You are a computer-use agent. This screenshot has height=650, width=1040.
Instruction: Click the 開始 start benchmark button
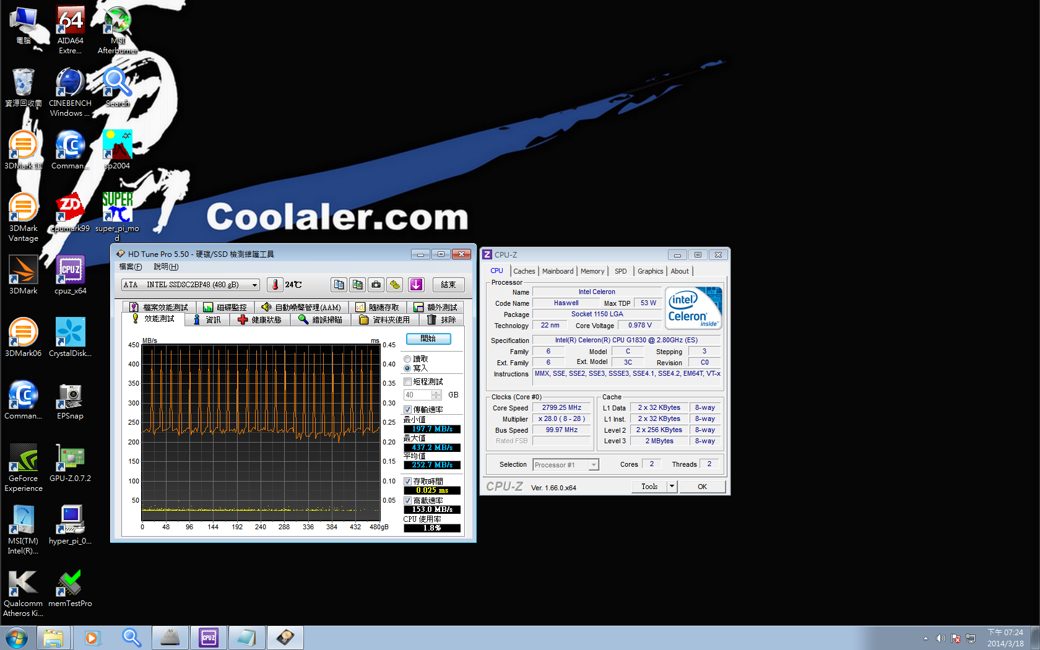tap(428, 339)
